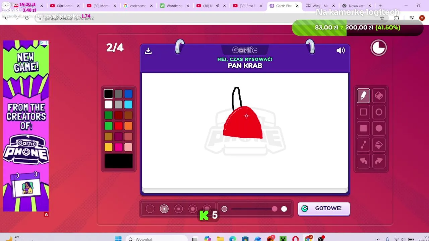
Task: Select the straight line tool
Action: pyautogui.click(x=363, y=145)
